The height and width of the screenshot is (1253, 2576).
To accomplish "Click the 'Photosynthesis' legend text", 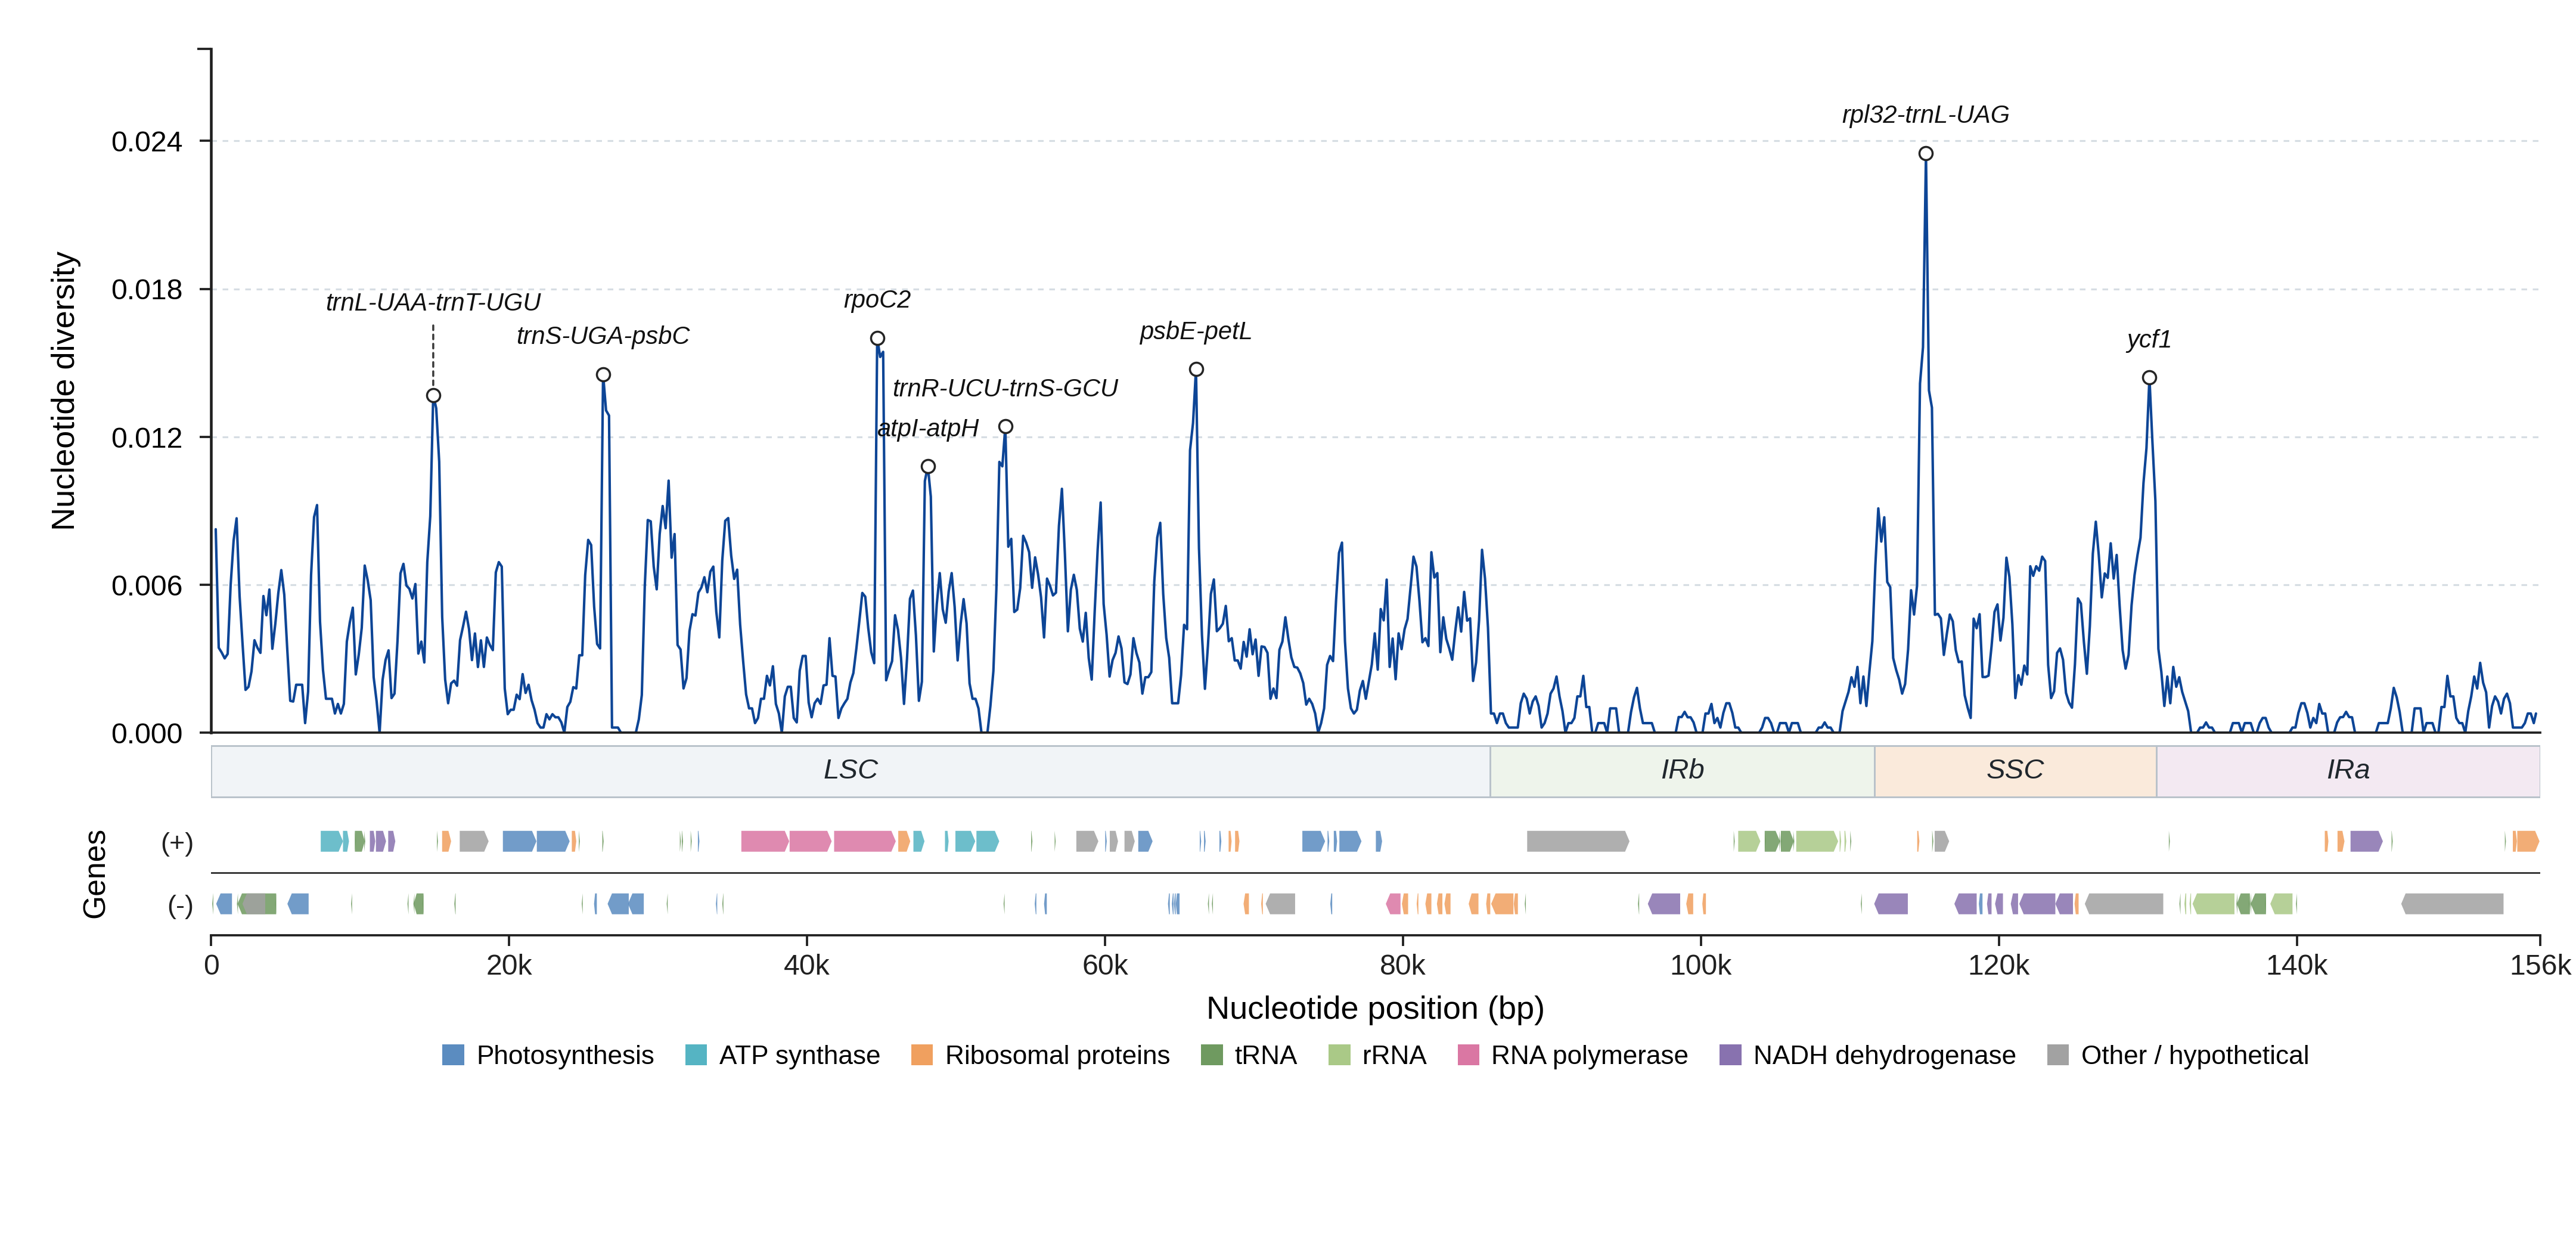I will click(565, 1055).
